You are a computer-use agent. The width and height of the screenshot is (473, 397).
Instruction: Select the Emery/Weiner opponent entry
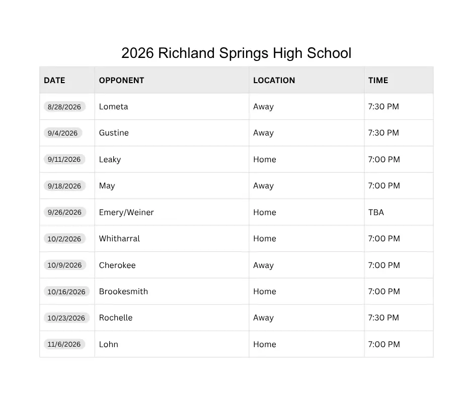[x=126, y=213]
